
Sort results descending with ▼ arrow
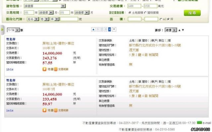pos(183,30)
